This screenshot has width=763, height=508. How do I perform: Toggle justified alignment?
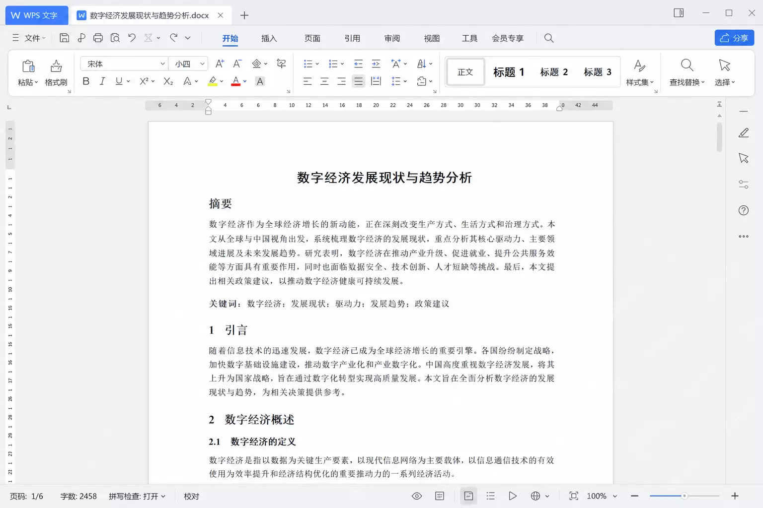358,81
